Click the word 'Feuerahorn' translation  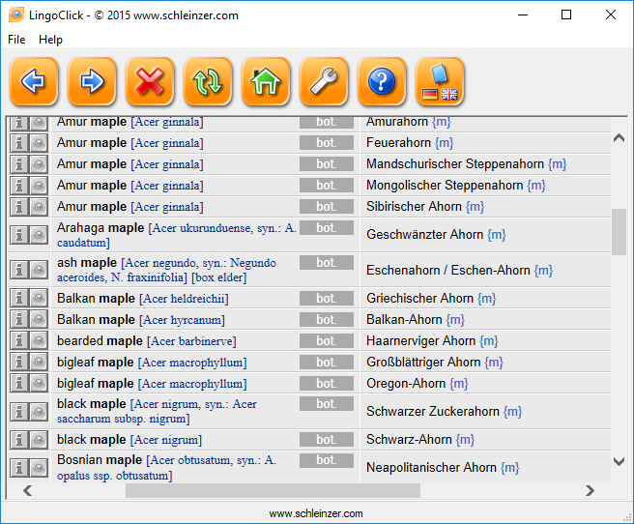[x=398, y=143]
